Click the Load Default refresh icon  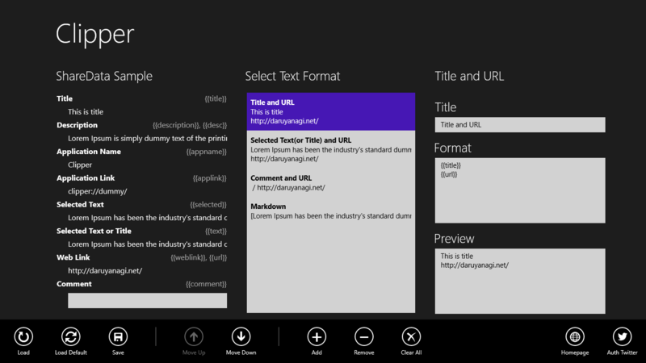point(71,336)
